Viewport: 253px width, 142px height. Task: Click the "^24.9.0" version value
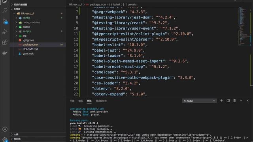click(x=133, y=50)
